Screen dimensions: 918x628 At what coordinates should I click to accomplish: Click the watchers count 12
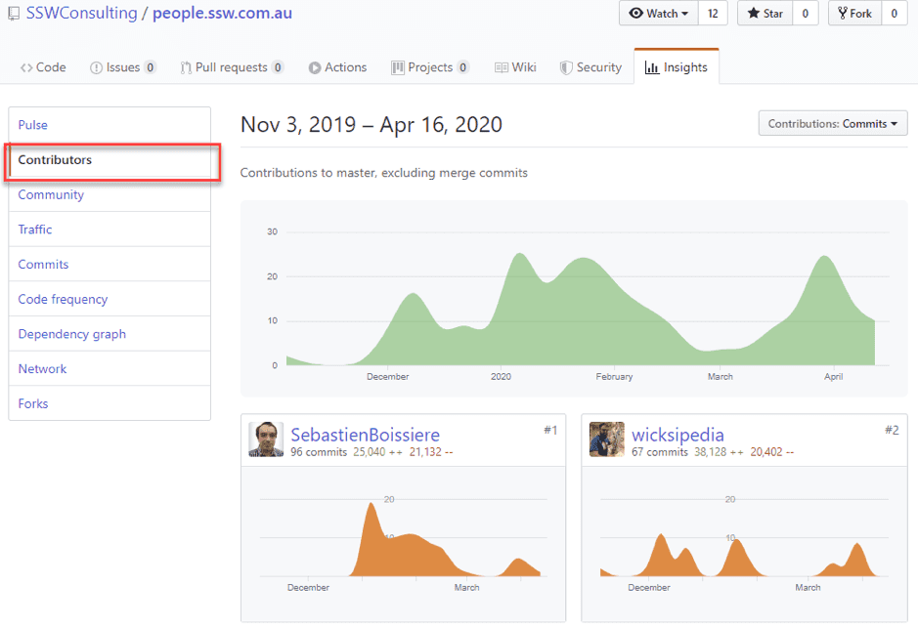pos(712,14)
